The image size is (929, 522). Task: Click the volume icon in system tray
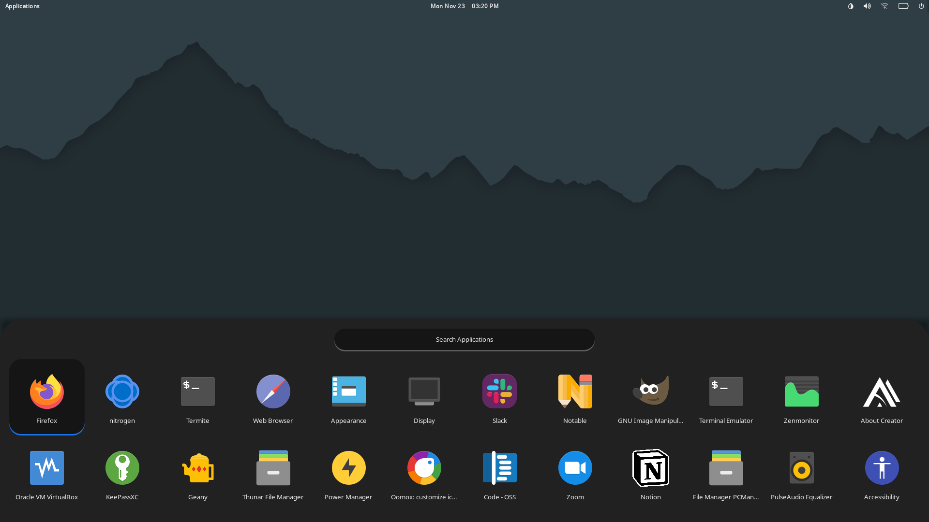(x=867, y=6)
